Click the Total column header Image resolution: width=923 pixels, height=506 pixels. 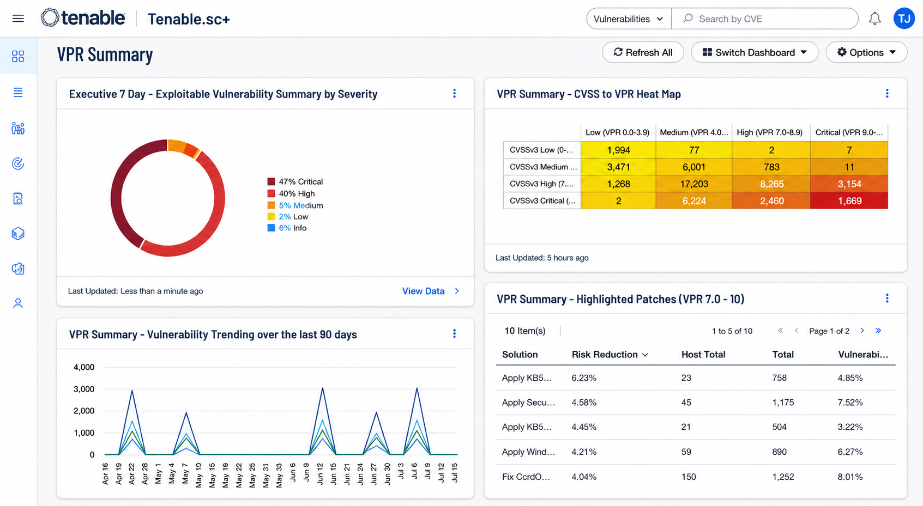coord(783,355)
